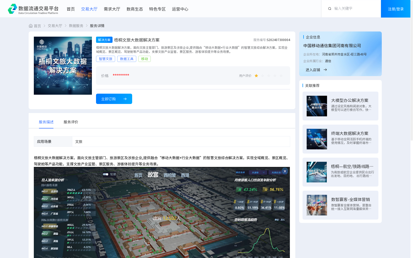Screen dimensions: 413x258
Task: Click the 终端大数据解决方案 title
Action: [x=350, y=133]
